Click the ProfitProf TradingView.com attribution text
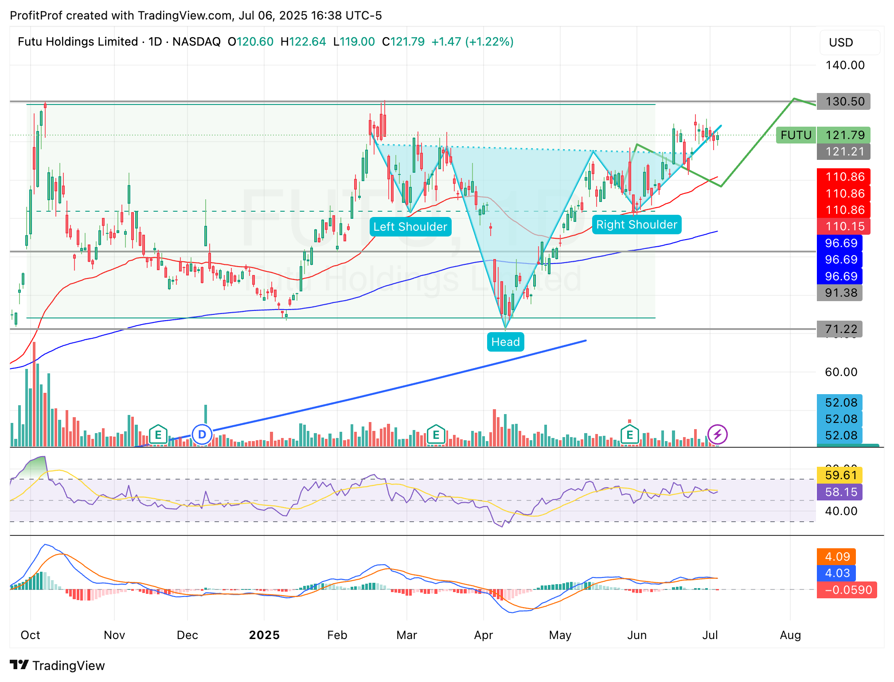894x682 pixels. click(x=195, y=15)
